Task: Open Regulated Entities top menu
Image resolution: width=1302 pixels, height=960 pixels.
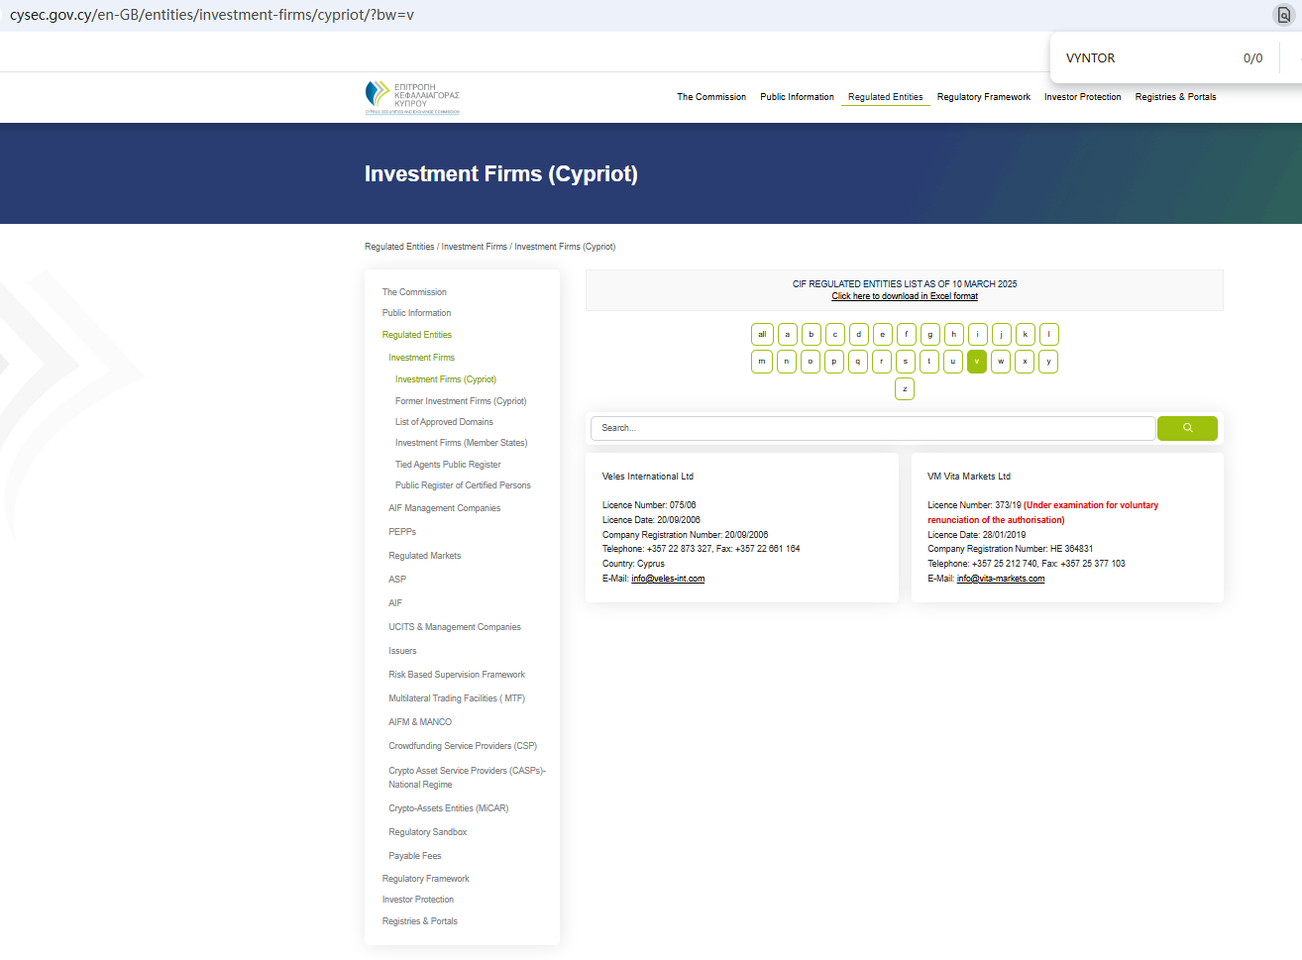Action: [x=885, y=97]
